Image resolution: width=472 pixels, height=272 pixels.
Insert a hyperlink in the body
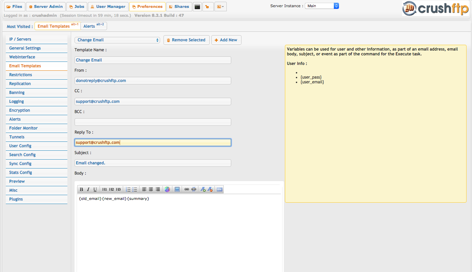pos(187,189)
